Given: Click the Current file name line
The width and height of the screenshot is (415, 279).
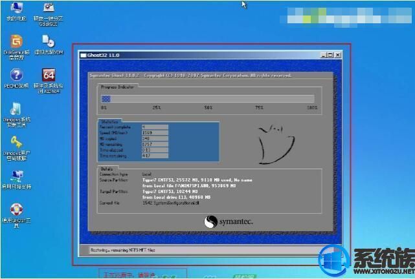Looking at the screenshot, I should (x=171, y=203).
